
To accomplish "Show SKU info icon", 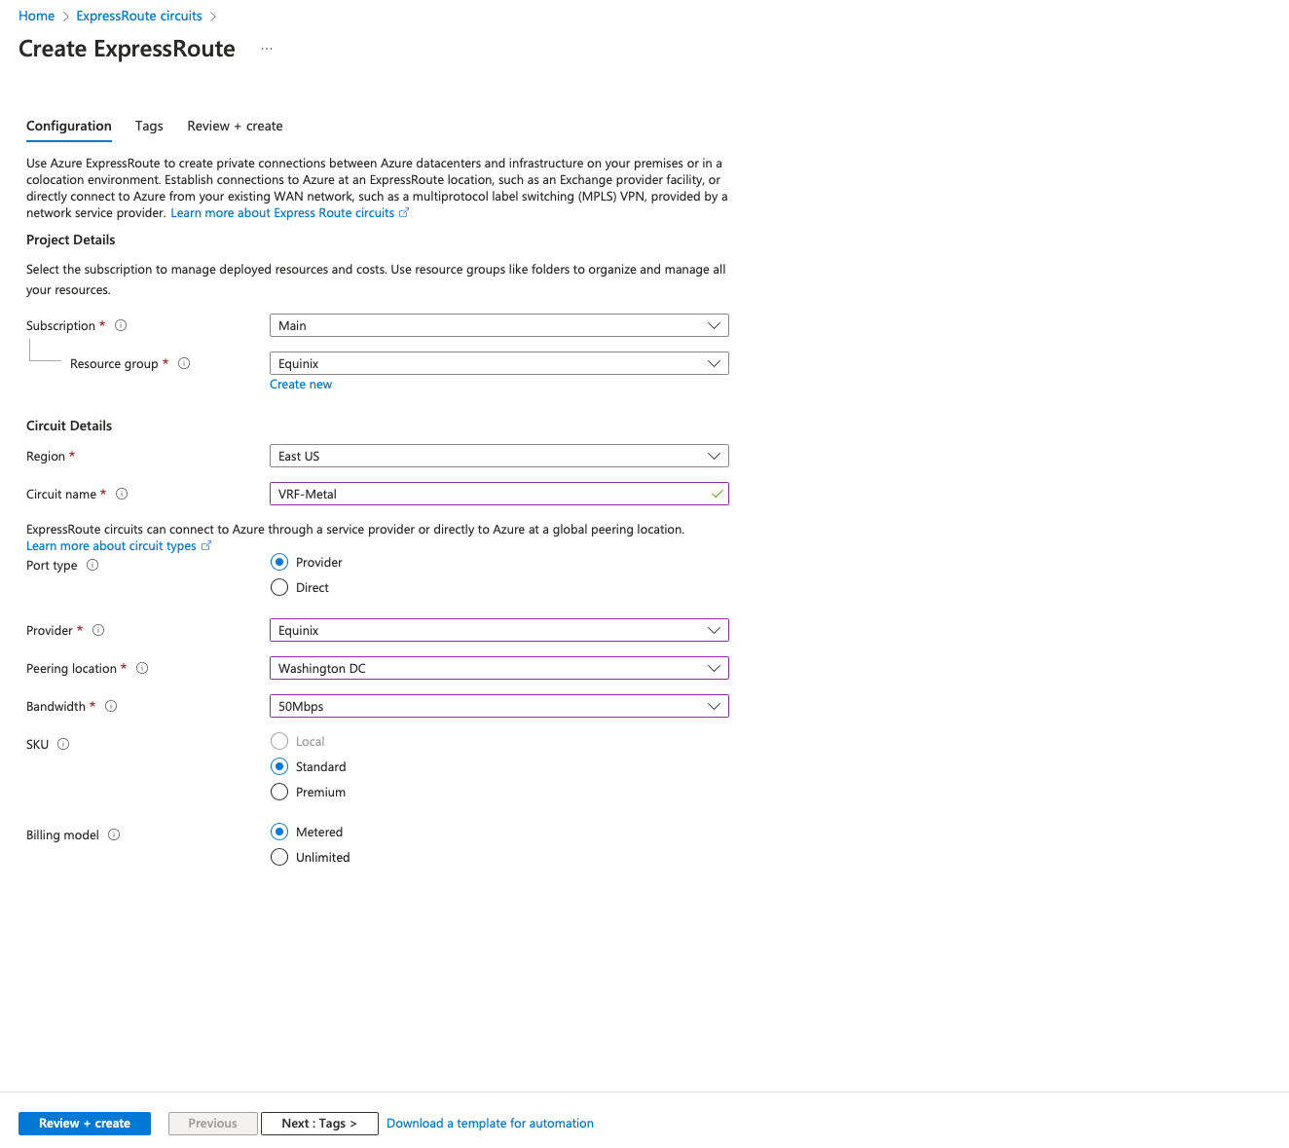I will (x=63, y=744).
